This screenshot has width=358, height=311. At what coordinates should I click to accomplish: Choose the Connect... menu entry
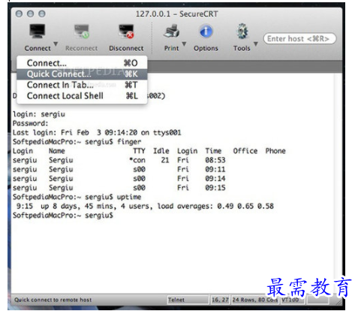(x=82, y=63)
